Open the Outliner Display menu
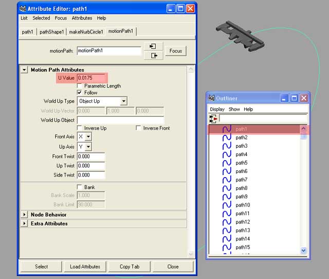 (x=217, y=109)
